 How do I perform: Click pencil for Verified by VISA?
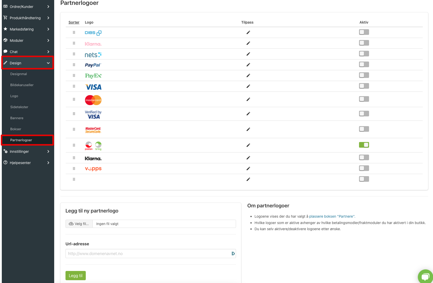tap(248, 114)
